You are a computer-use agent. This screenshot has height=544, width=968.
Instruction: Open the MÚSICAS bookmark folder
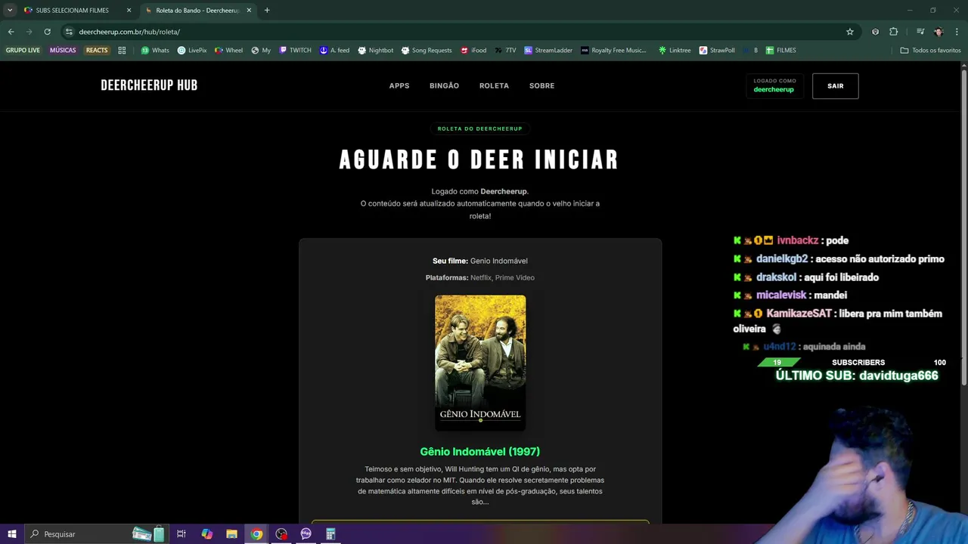pos(63,50)
